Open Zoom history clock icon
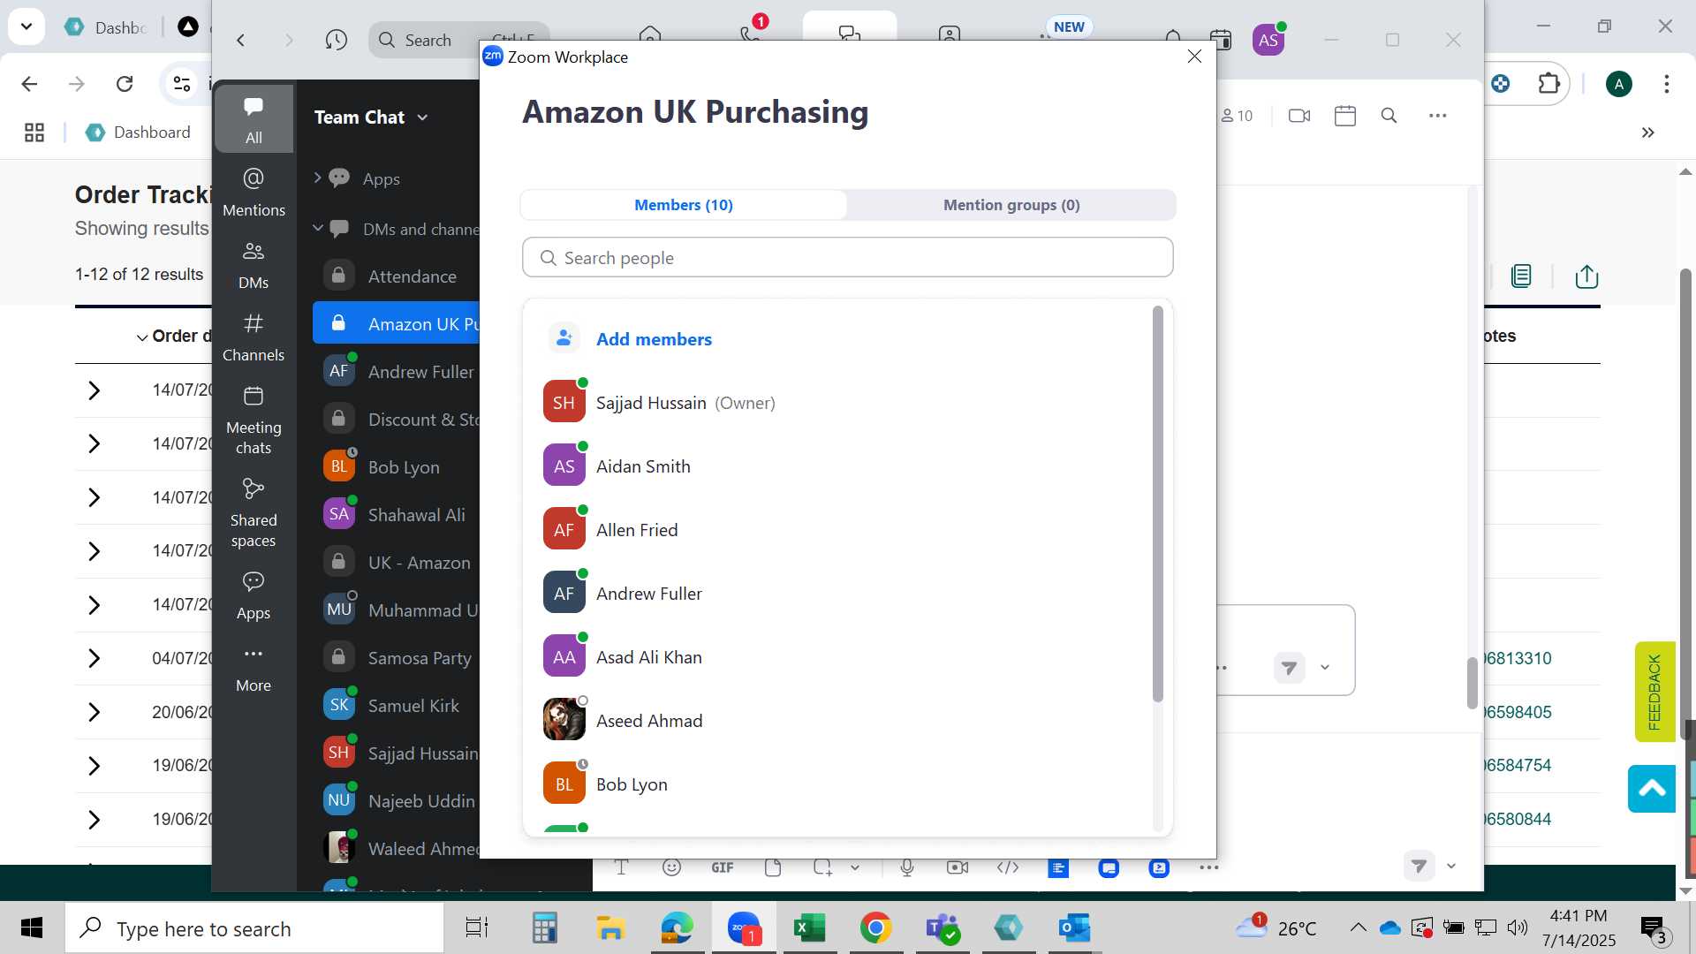Image resolution: width=1696 pixels, height=954 pixels. (336, 40)
